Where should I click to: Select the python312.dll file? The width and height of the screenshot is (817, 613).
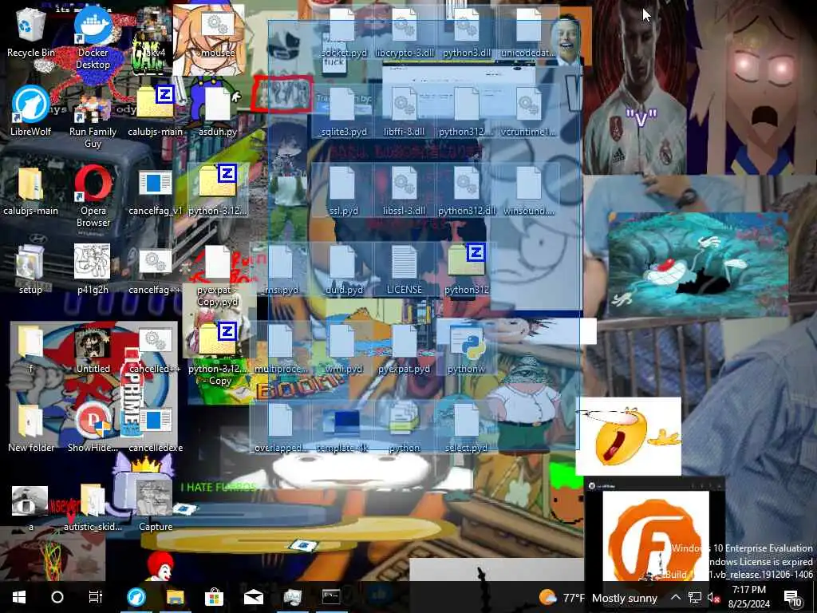pos(466,191)
